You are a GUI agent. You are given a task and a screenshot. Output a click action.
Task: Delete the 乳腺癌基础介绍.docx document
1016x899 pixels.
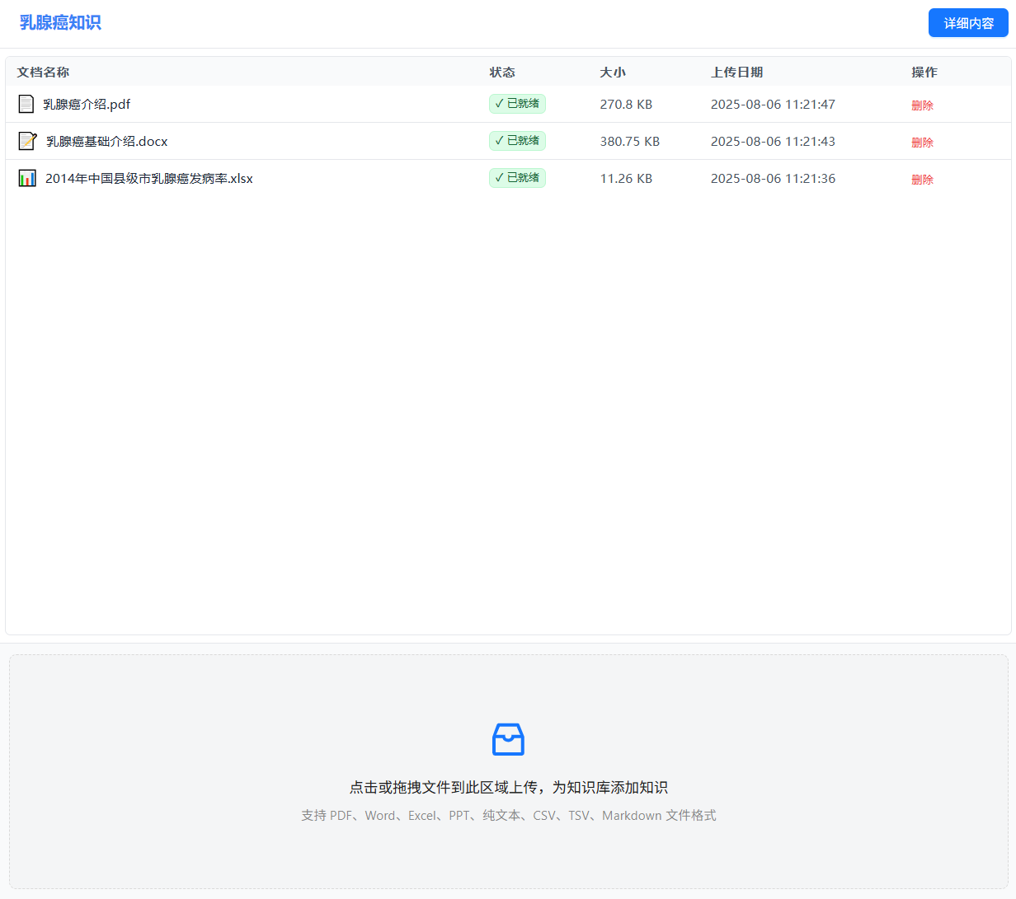coord(922,143)
